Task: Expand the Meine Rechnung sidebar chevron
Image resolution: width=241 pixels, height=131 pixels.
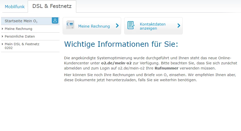Action: (2, 29)
